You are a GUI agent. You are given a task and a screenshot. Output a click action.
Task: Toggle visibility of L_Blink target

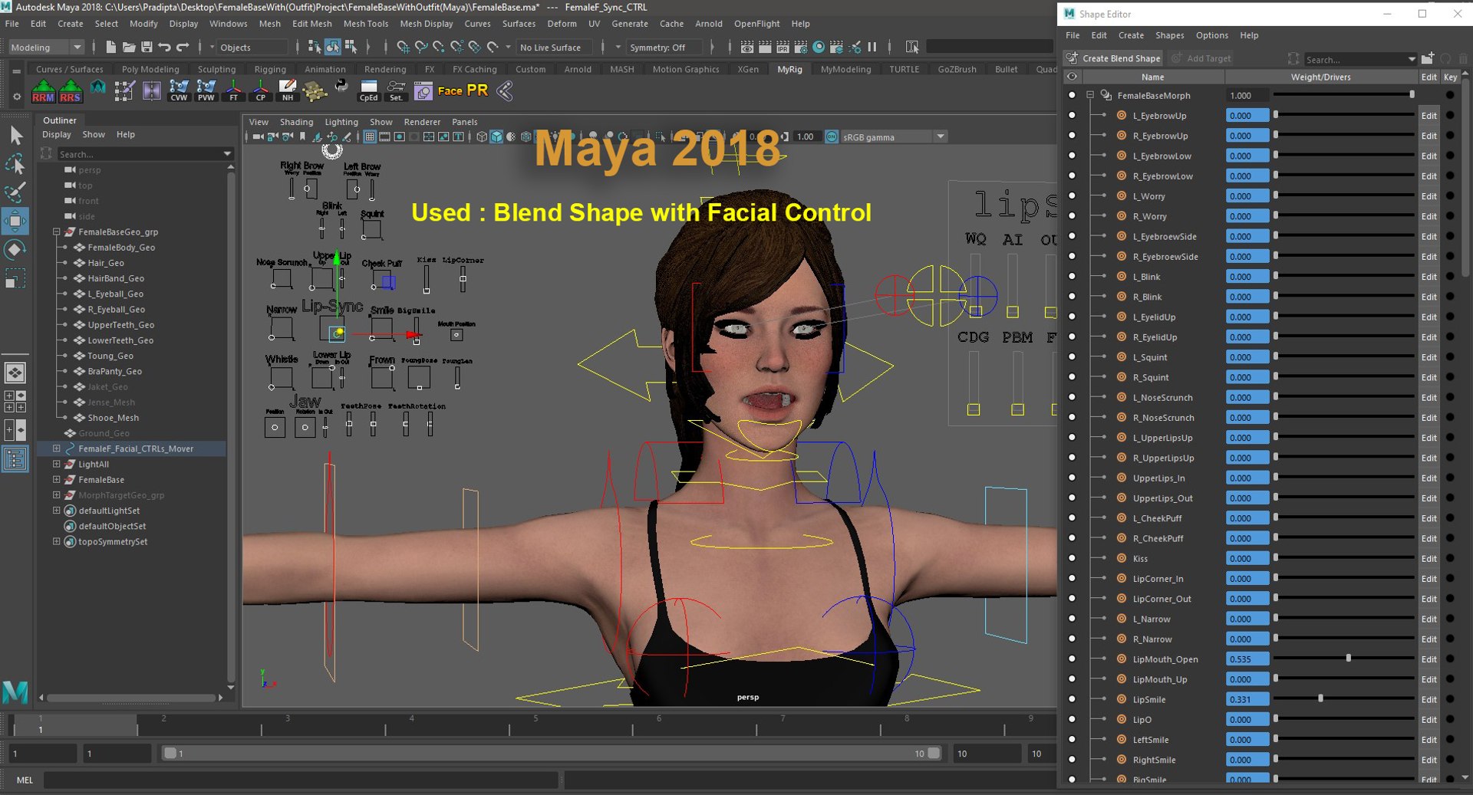pos(1072,277)
